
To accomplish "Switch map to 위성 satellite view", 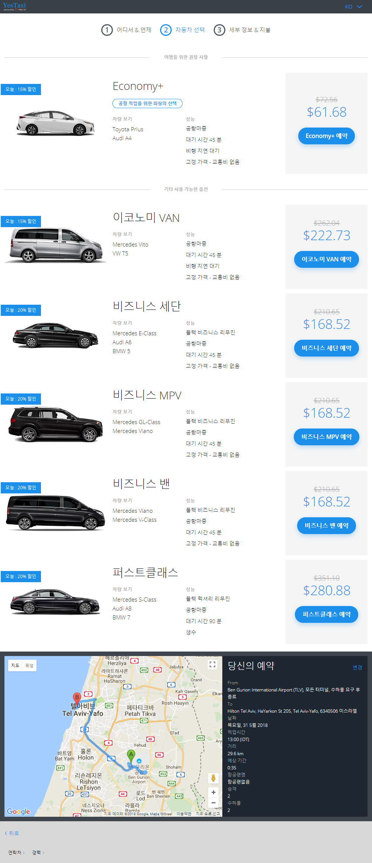I will (29, 666).
